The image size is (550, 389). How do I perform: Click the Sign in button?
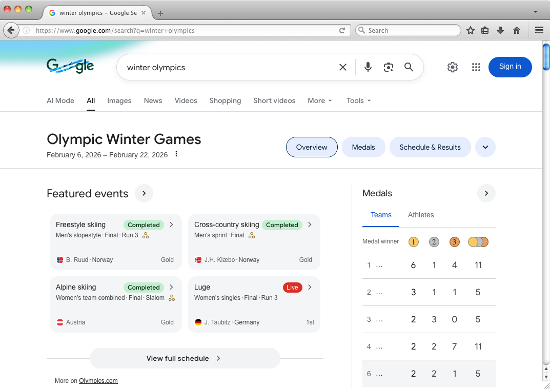click(510, 67)
